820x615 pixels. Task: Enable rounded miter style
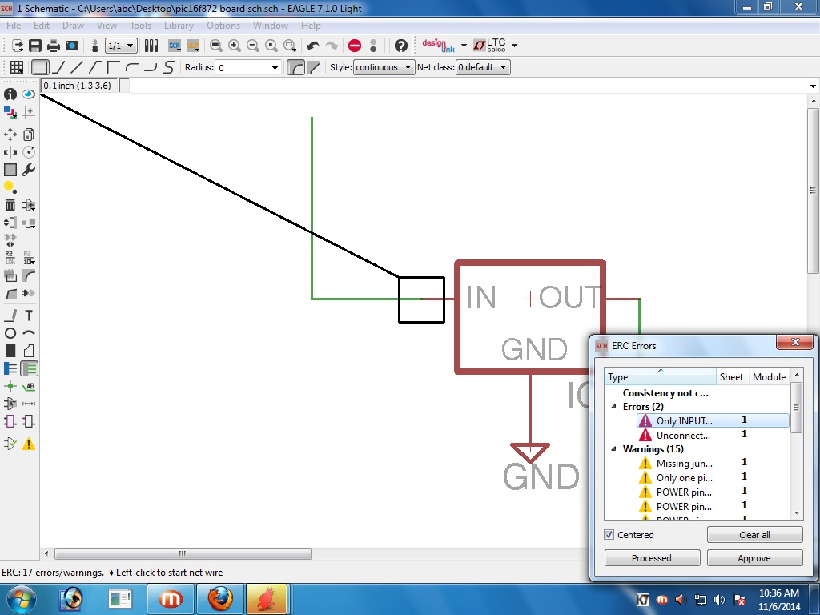pos(295,67)
